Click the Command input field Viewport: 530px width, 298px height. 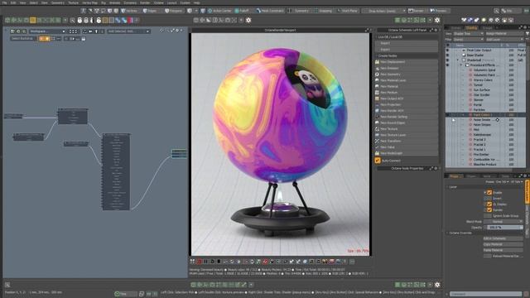[x=485, y=294]
